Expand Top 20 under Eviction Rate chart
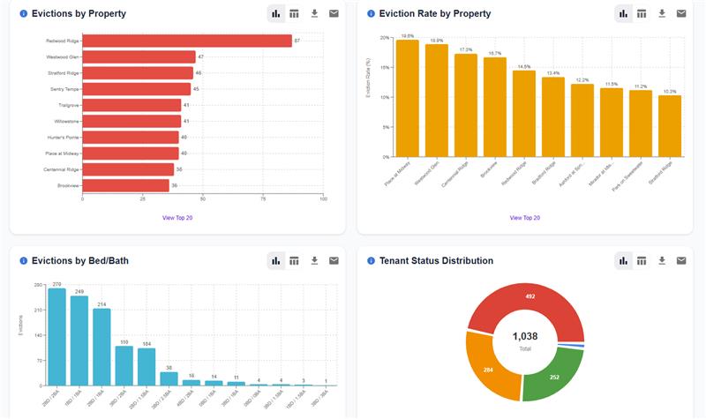706x419 pixels. click(525, 217)
